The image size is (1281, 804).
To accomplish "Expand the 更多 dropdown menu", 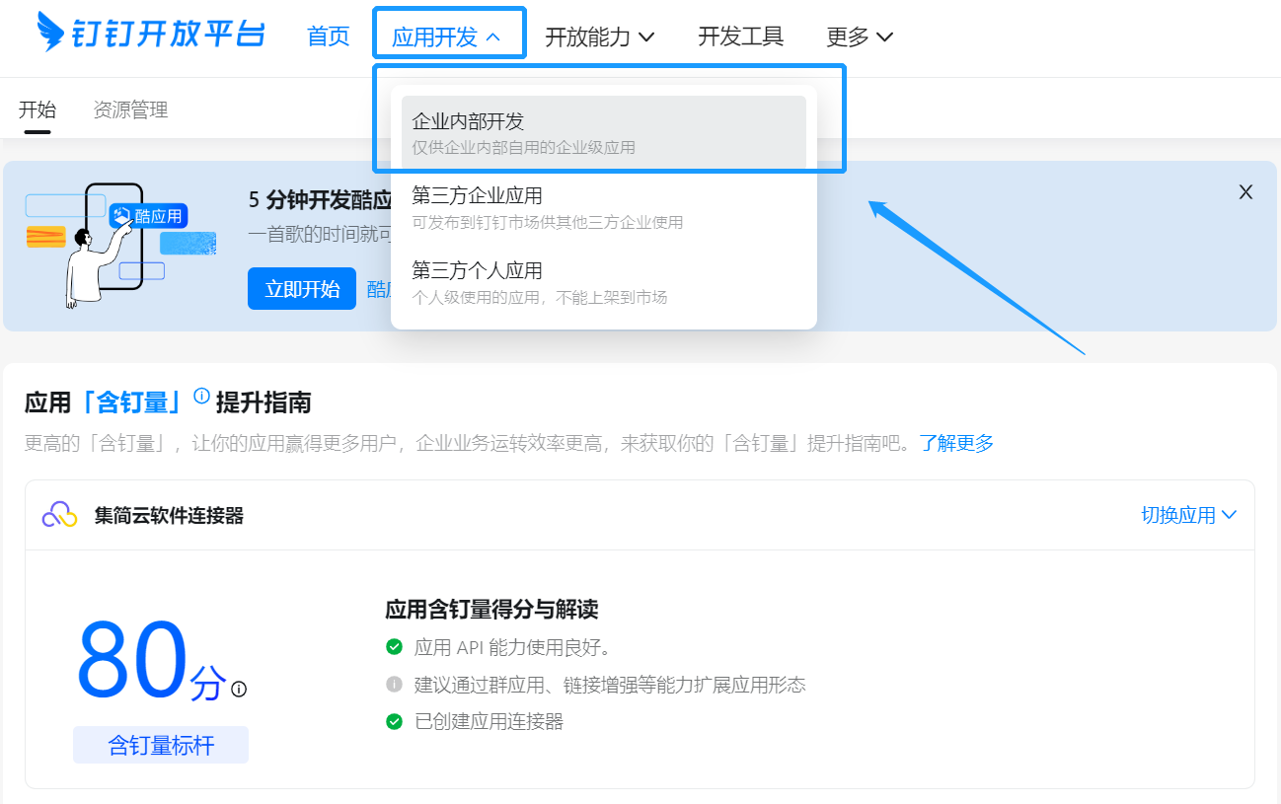I will tap(860, 37).
